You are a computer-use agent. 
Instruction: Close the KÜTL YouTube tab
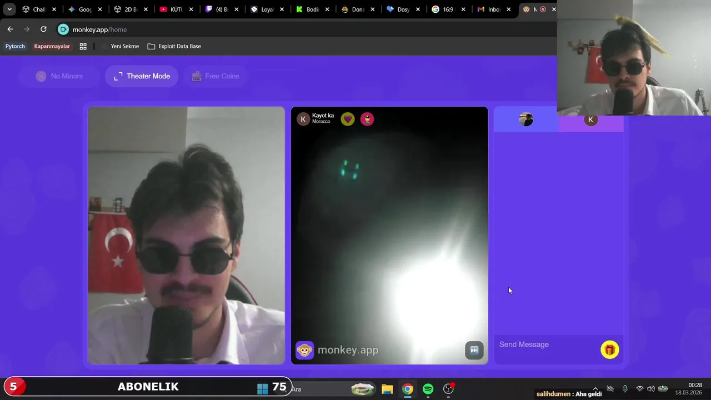click(x=191, y=9)
